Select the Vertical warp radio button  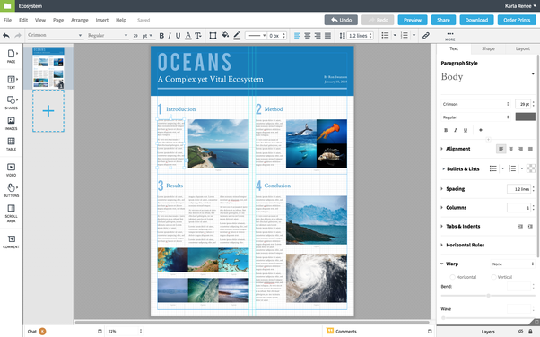pos(493,277)
